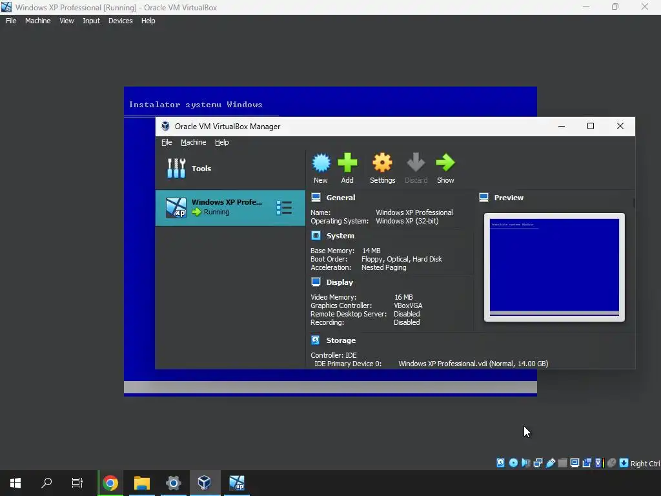Click the mouse integration status icon
Screen dimensions: 661x496
[612, 462]
